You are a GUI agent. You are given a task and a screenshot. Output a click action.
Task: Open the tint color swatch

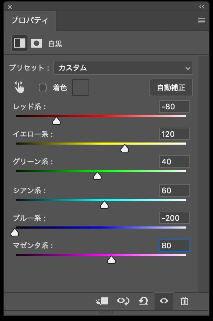[81, 87]
